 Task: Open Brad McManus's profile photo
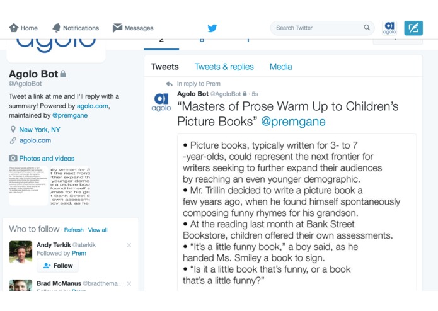[x=21, y=285]
